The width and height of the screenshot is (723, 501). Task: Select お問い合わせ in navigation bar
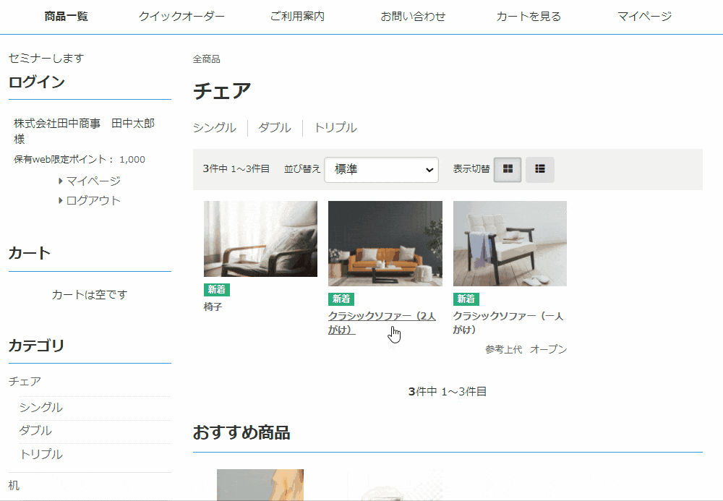point(413,17)
